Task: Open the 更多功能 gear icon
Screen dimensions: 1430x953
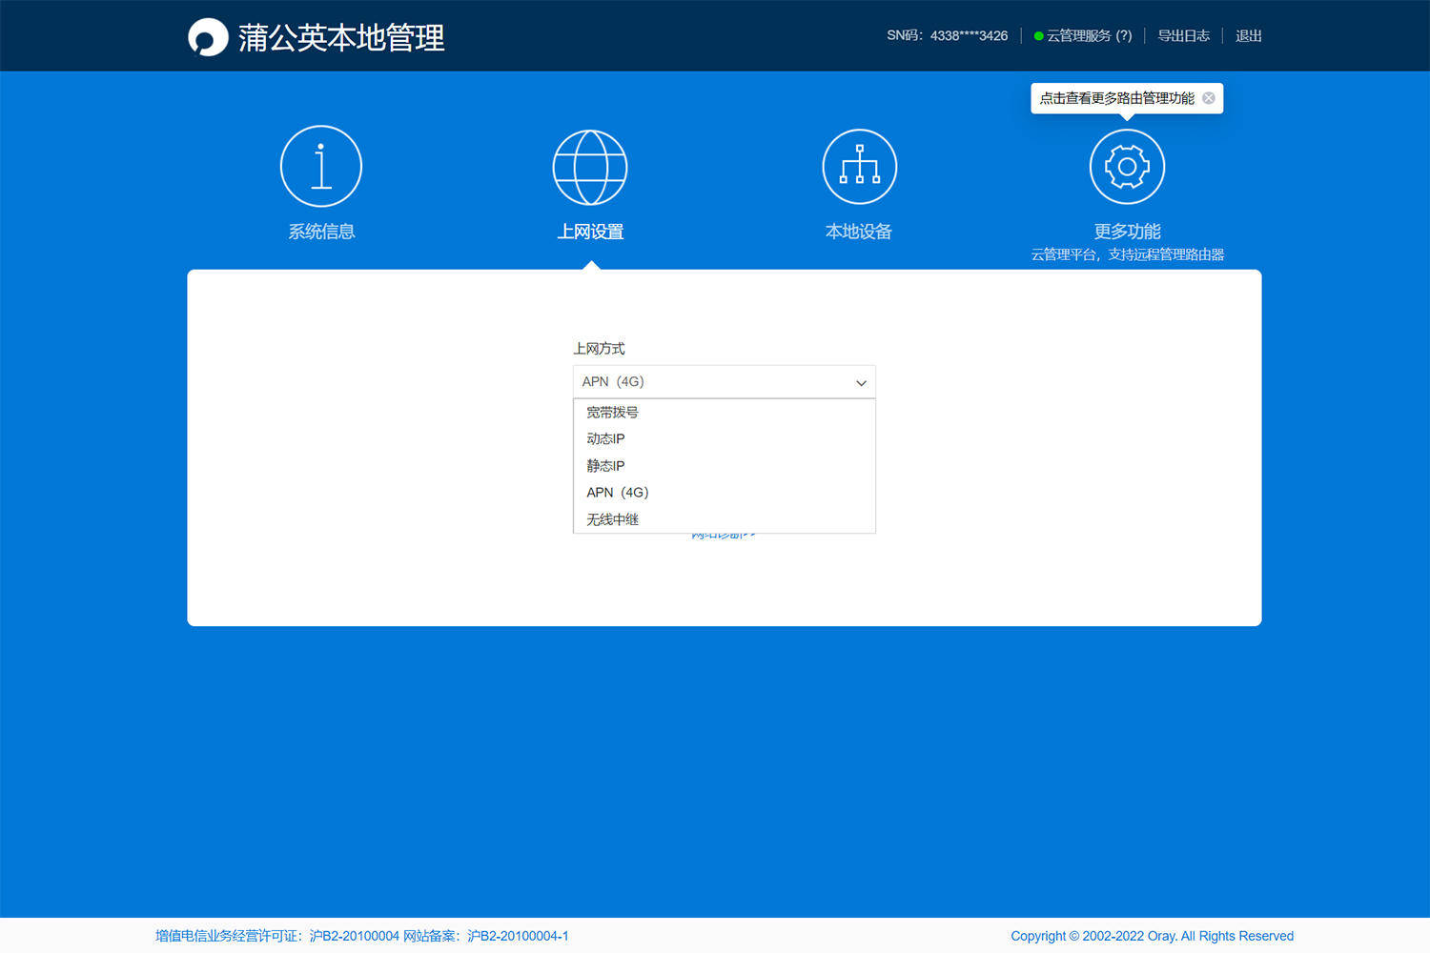Action: 1127,167
